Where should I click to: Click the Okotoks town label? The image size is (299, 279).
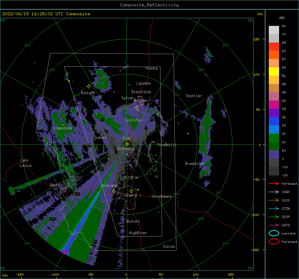point(133,221)
